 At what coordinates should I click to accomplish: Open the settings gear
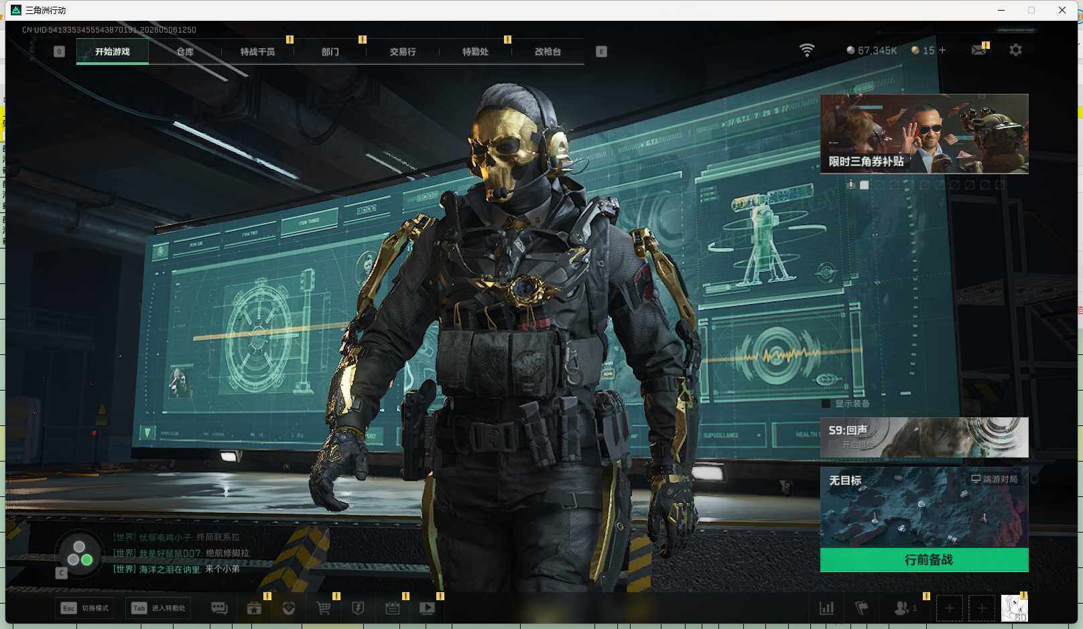click(1016, 50)
